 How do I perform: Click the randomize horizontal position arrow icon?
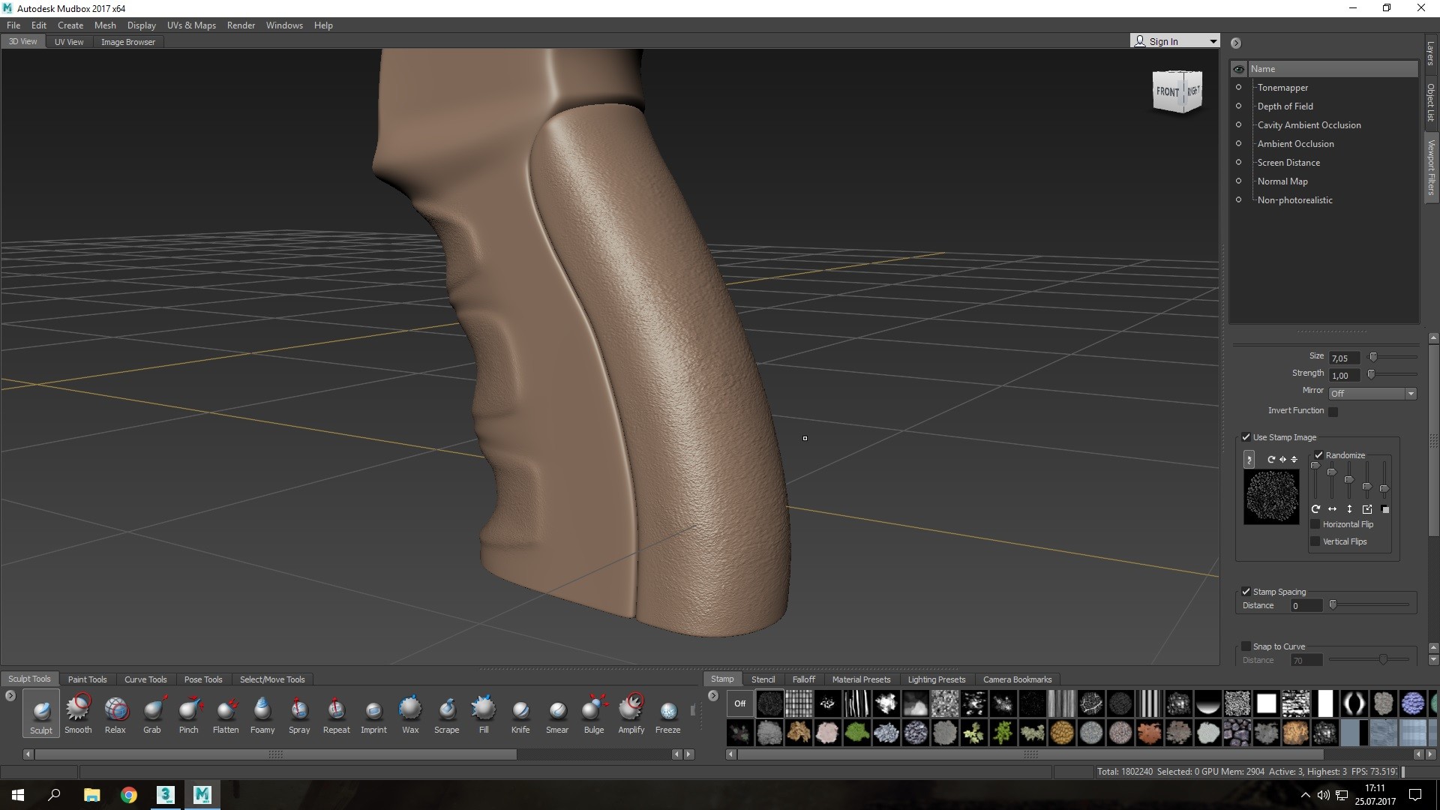1333,509
